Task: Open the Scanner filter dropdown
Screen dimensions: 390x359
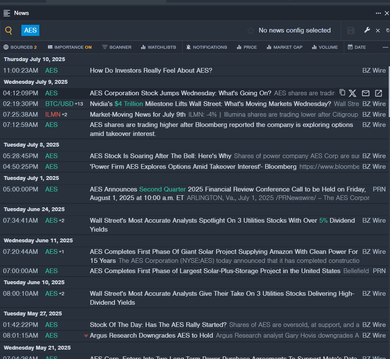Action: (117, 47)
